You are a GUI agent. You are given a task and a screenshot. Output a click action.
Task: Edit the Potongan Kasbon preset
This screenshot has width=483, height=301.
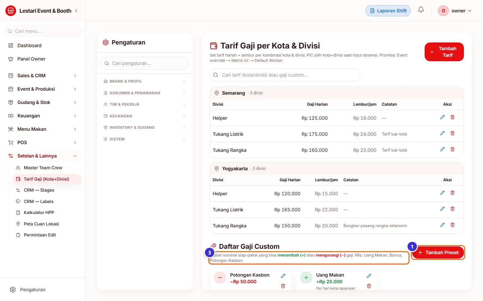283,276
